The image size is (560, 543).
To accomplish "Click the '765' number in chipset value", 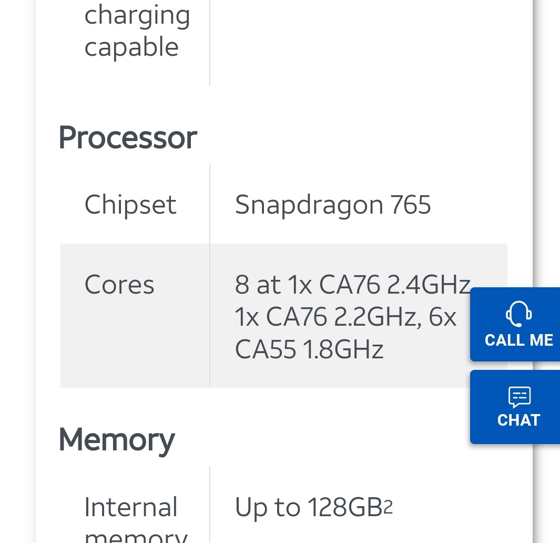I will [x=411, y=205].
